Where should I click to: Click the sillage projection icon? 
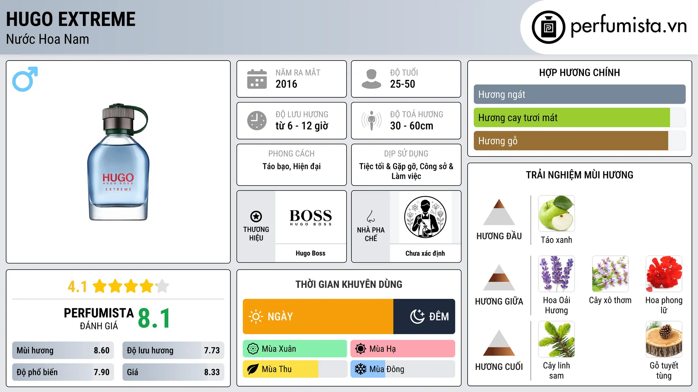pyautogui.click(x=371, y=120)
